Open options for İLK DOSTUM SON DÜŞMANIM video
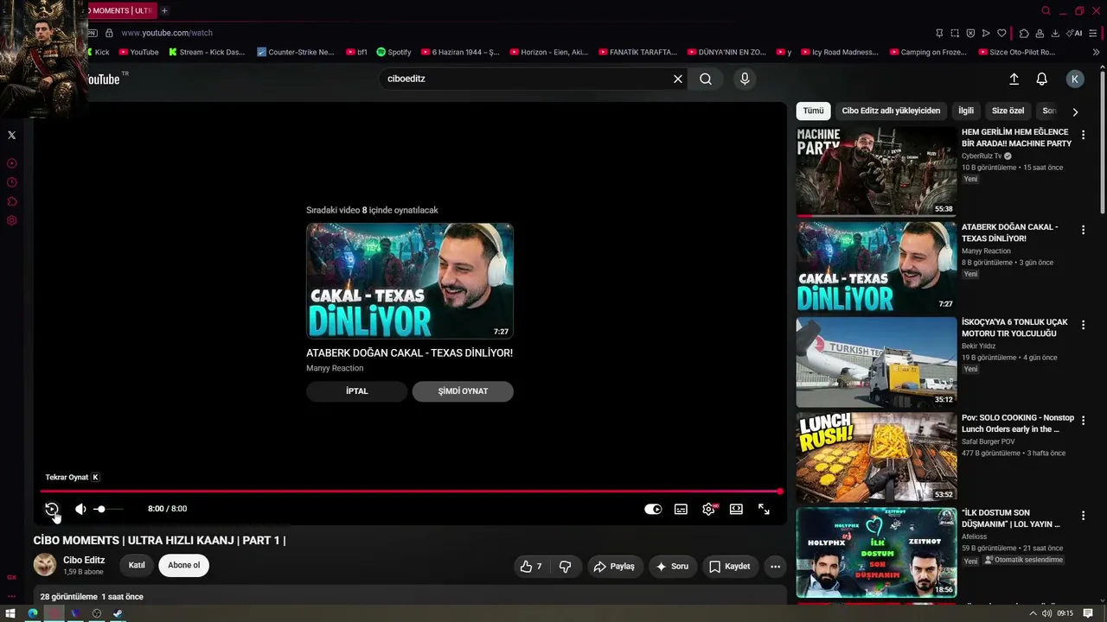Screen dimensions: 1107x622 [1083, 516]
